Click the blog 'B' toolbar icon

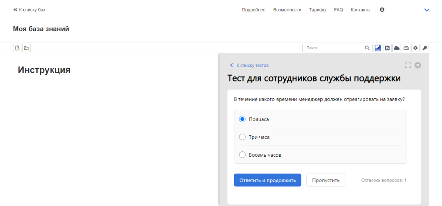[388, 48]
